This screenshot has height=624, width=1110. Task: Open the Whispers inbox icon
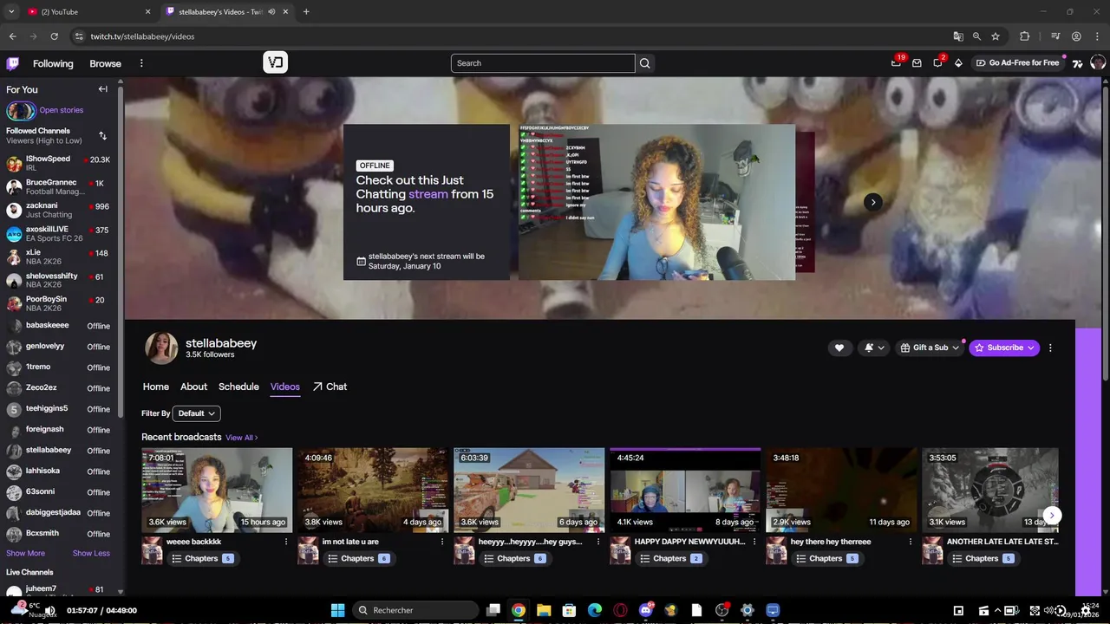click(x=917, y=63)
